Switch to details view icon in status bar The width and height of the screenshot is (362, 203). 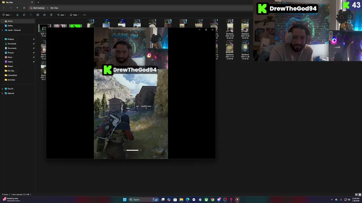356,195
